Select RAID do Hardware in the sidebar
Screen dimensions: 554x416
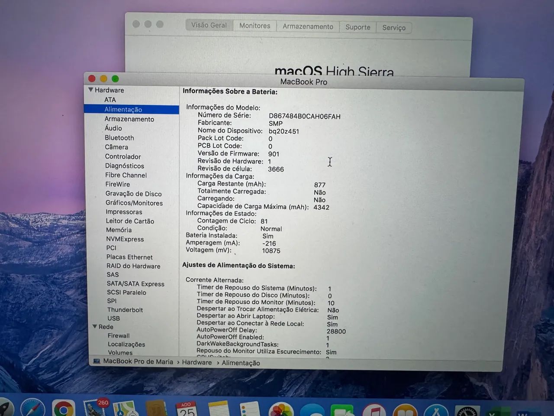click(x=133, y=266)
